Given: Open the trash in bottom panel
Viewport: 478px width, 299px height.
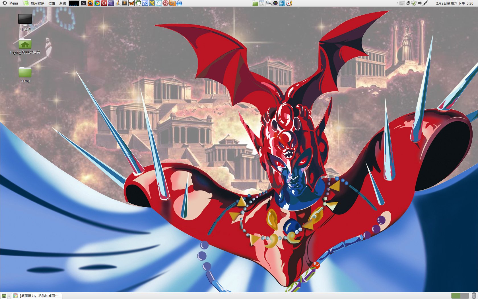Looking at the screenshot, I should click(x=474, y=296).
